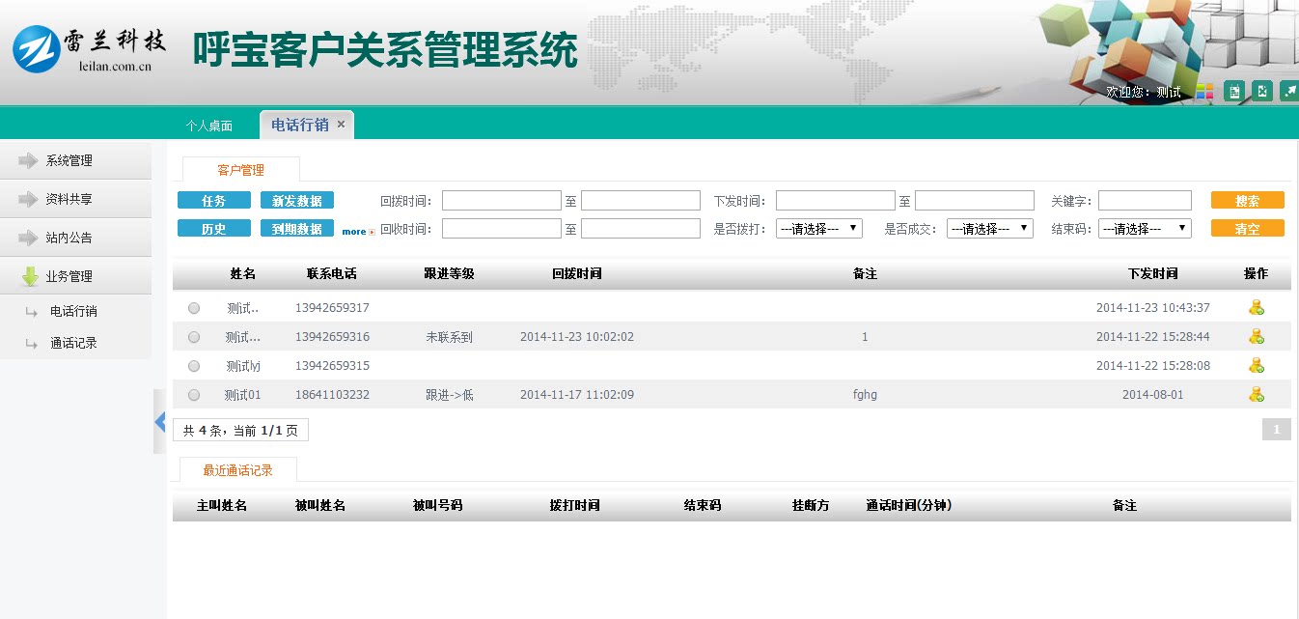Close the 电话行销 tab with its X

click(x=341, y=125)
